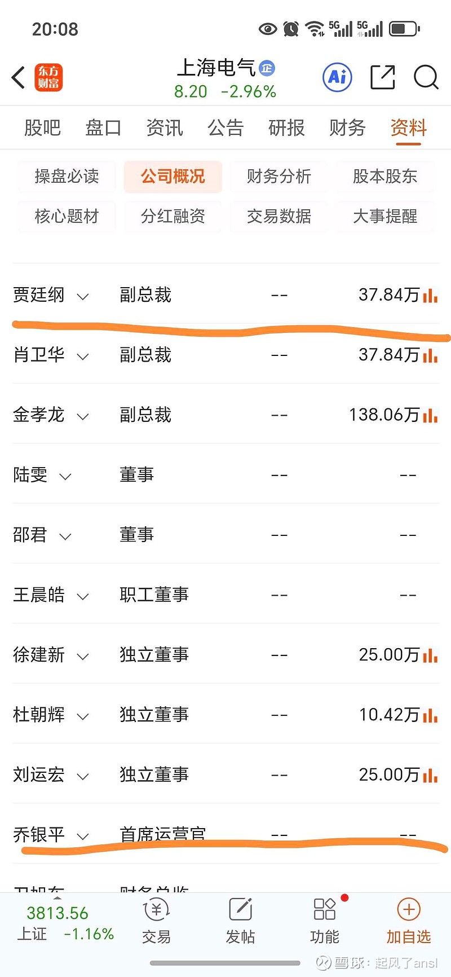Image resolution: width=451 pixels, height=977 pixels.
Task: Expand details for 陆雯
Action: coord(65,476)
